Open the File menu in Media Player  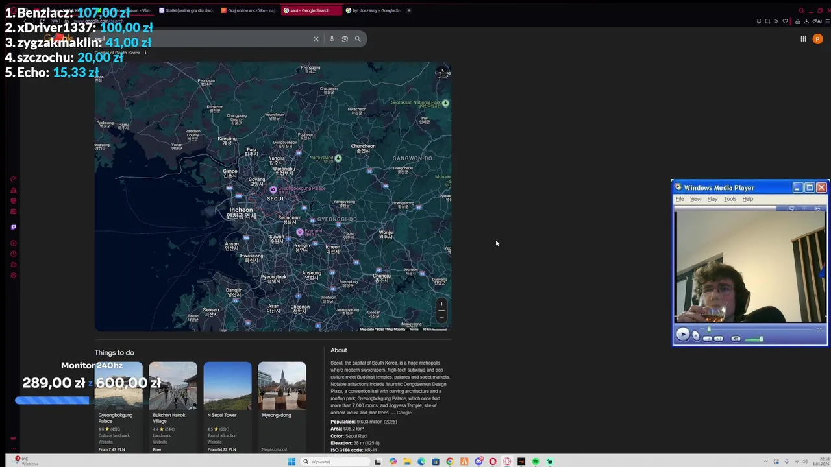(x=680, y=199)
